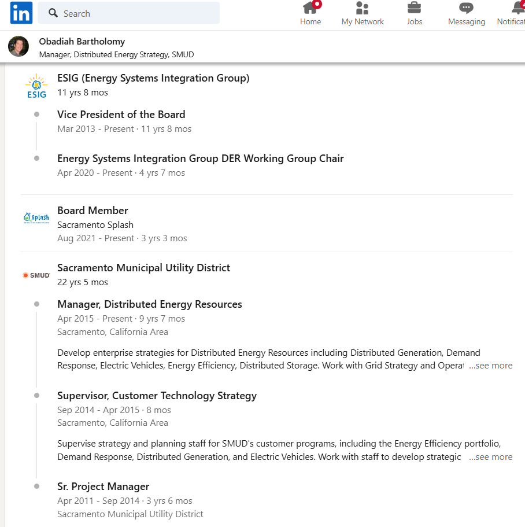The height and width of the screenshot is (527, 525).
Task: Expand see more for Supervisor, Customer Technology Strategy
Action: tap(491, 457)
